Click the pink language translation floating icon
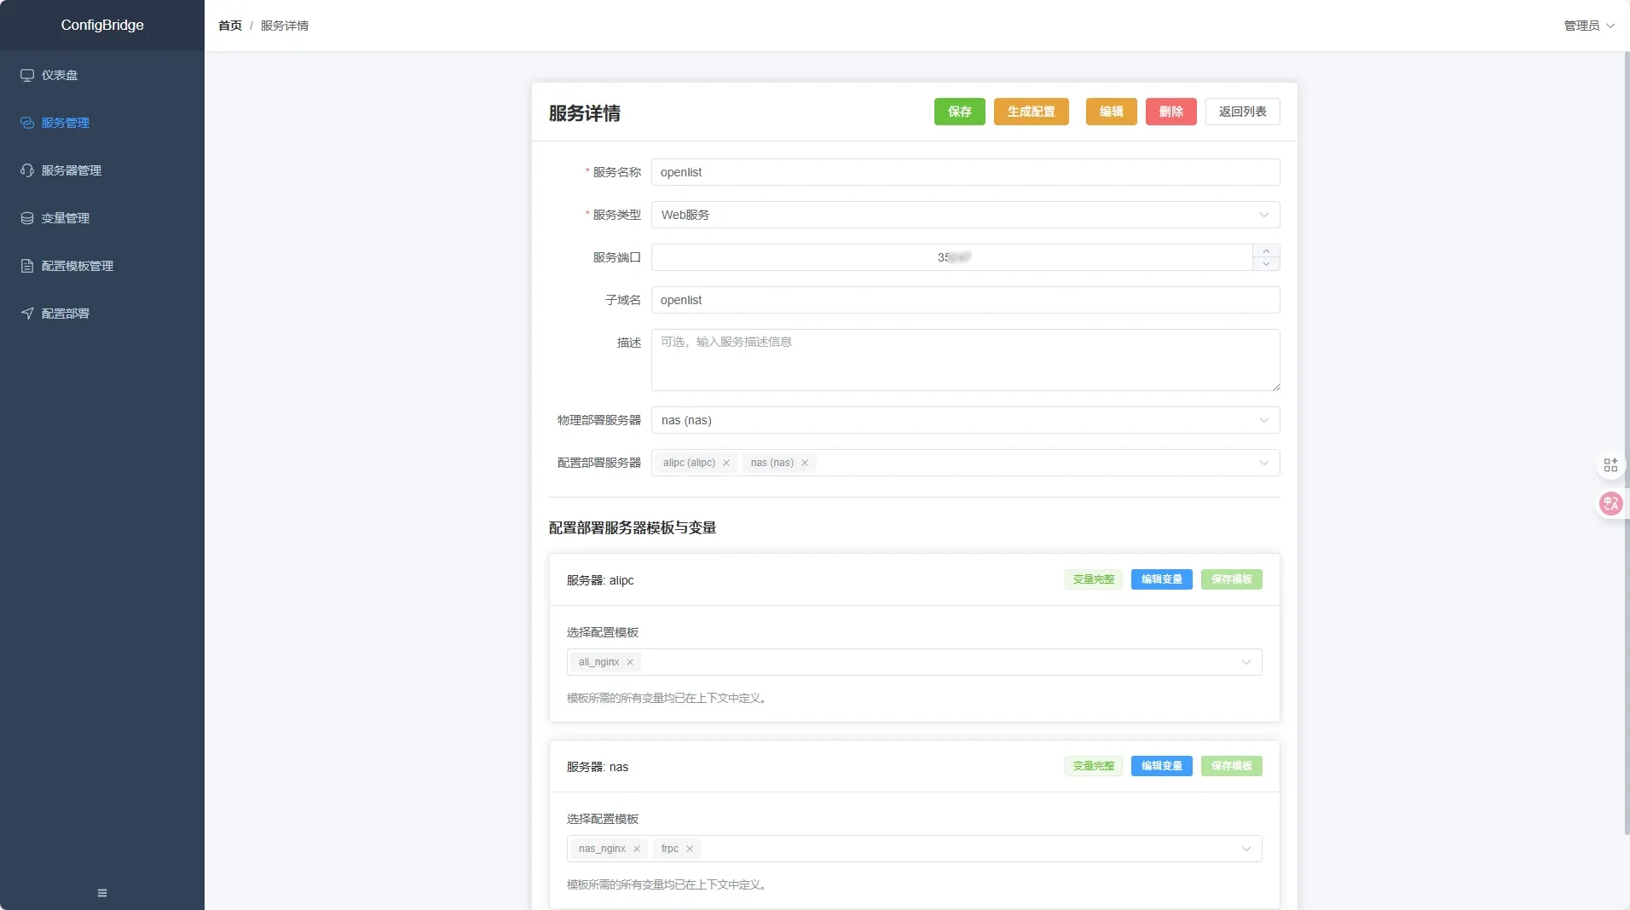The width and height of the screenshot is (1630, 910). click(x=1610, y=504)
